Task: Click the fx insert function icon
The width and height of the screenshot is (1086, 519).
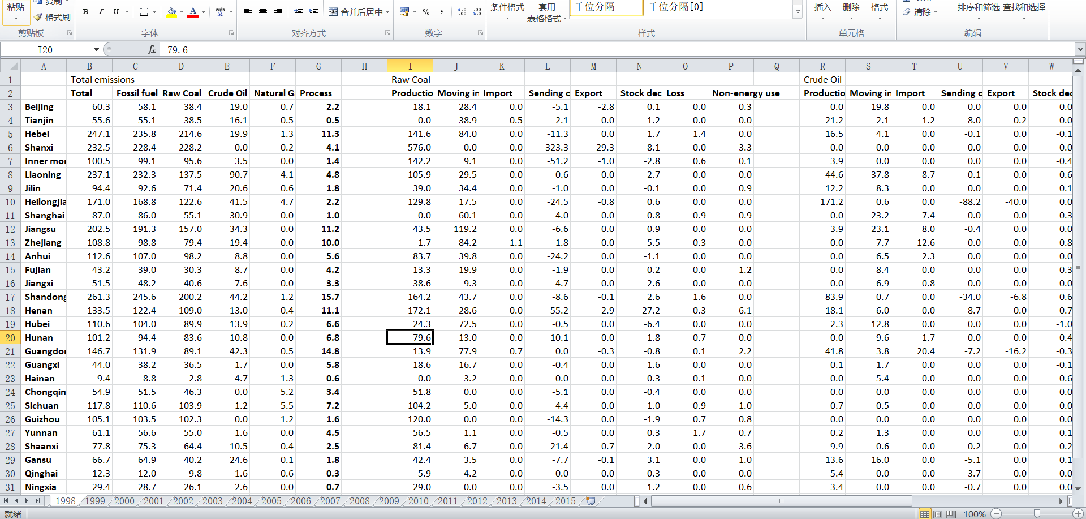Action: pyautogui.click(x=152, y=50)
